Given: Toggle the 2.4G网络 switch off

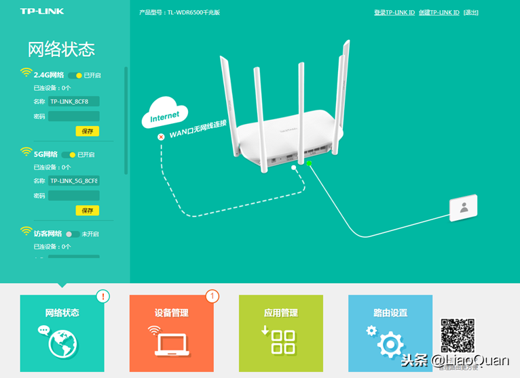Looking at the screenshot, I should pos(75,75).
